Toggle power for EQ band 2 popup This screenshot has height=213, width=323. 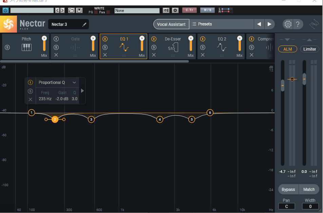tap(30, 83)
